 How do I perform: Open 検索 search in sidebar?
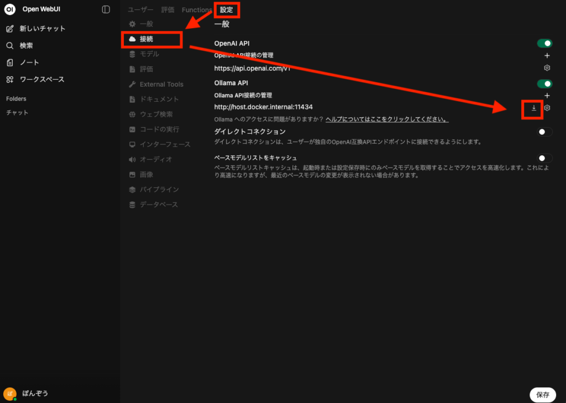click(26, 46)
